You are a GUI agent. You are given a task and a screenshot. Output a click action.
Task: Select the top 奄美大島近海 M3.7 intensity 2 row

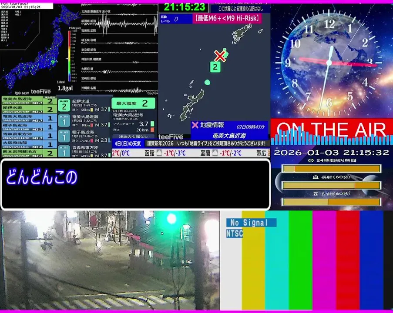click(29, 101)
